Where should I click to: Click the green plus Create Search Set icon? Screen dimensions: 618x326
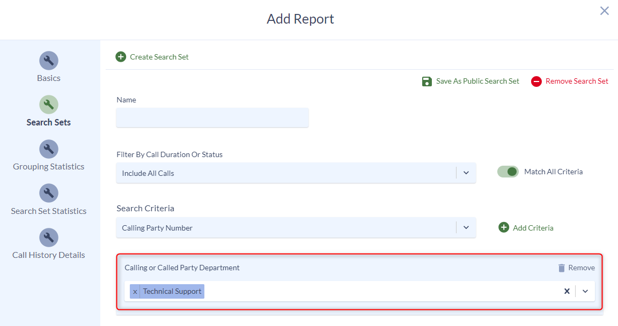[x=121, y=57]
